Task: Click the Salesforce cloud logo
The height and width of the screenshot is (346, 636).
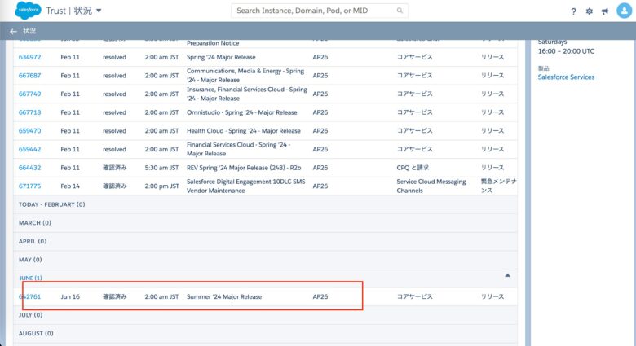Action: (28, 10)
